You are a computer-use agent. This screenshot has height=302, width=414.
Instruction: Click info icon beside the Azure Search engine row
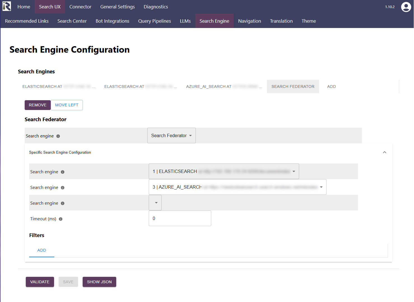[x=63, y=188]
